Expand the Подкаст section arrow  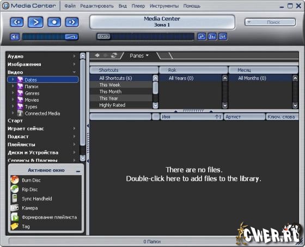(x=74, y=137)
